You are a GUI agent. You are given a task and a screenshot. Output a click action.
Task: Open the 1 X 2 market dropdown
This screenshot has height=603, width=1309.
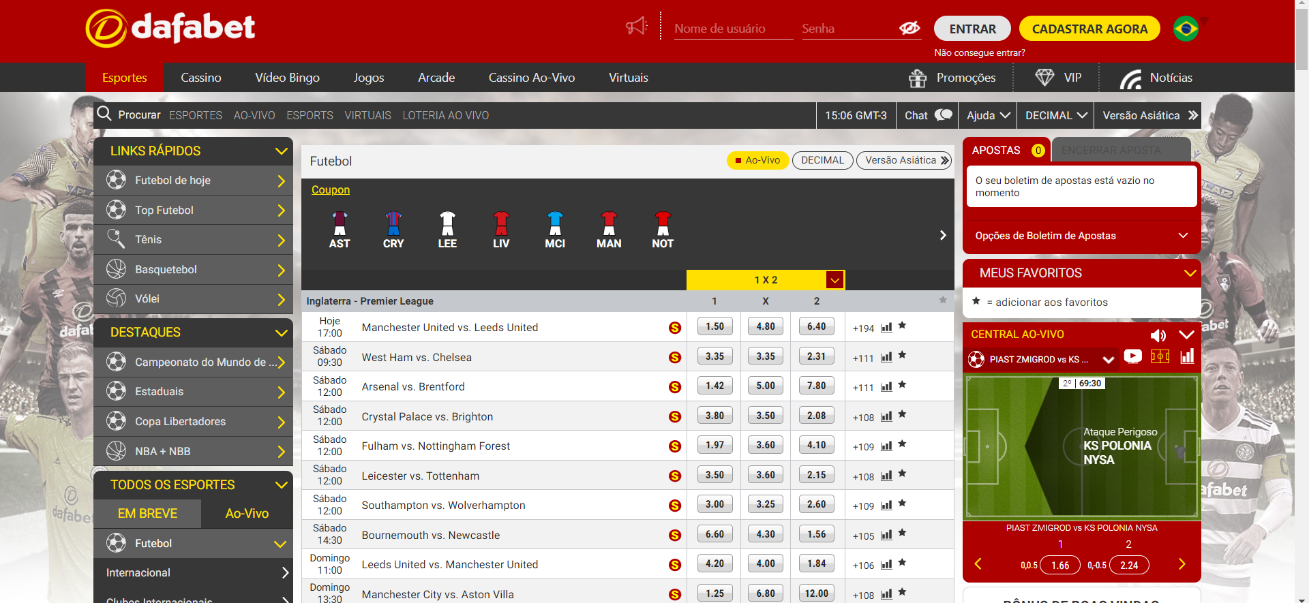[834, 280]
